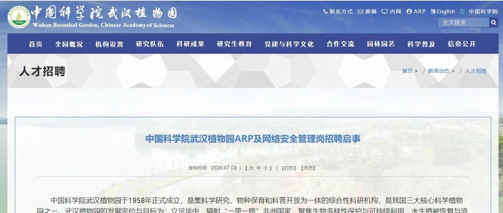Screen dimensions: 503x213
Task: Visit the 中国科学院 link in the header
Action: coord(483,12)
